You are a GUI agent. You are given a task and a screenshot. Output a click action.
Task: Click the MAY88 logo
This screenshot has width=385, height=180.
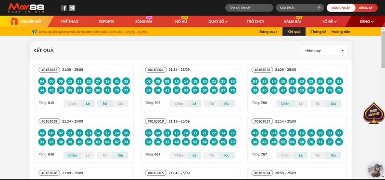coord(26,8)
